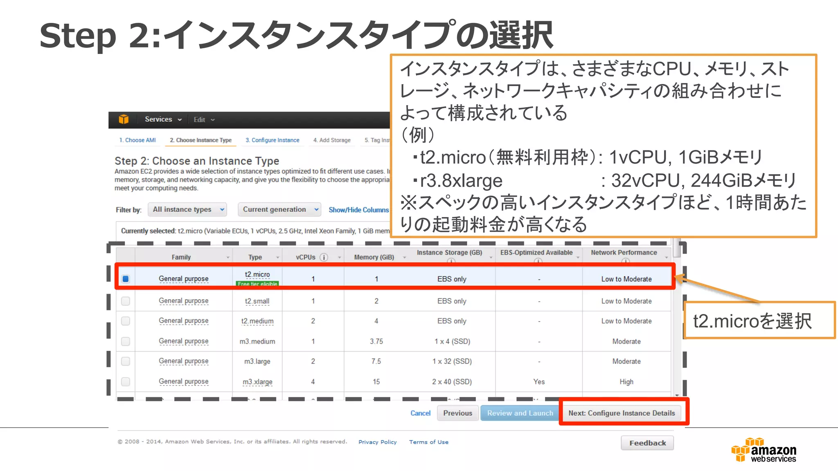This screenshot has width=838, height=471.
Task: Click the Step 2: Choose an Instance Type heading
Action: [x=197, y=161]
